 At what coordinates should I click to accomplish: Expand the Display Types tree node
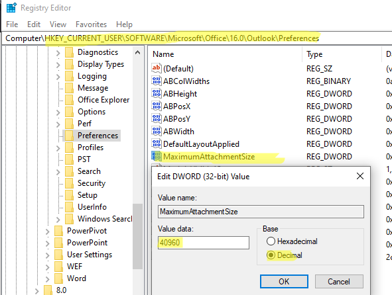[58, 65]
